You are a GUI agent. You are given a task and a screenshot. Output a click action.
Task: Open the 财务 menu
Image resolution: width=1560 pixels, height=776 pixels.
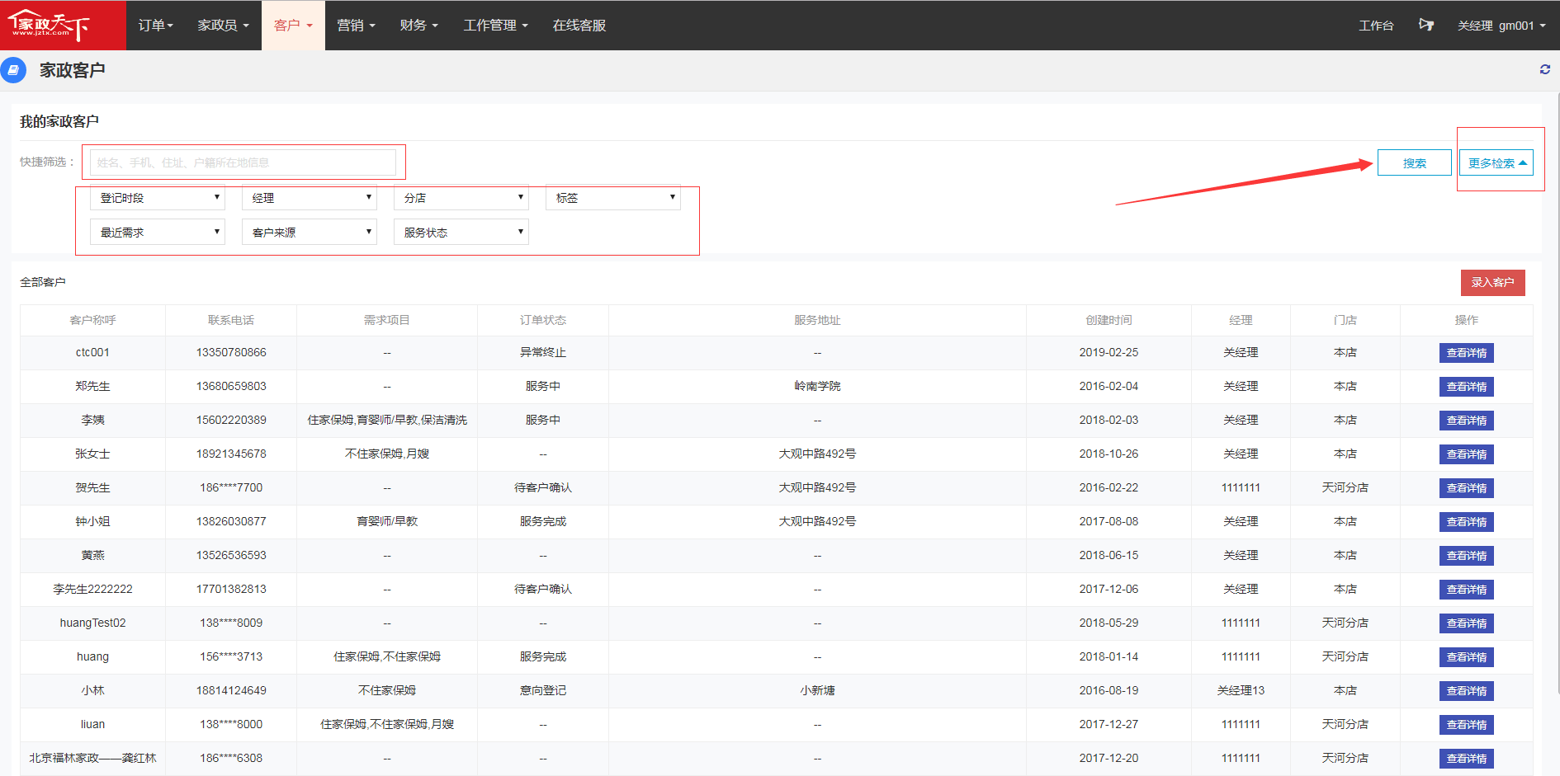(x=418, y=26)
